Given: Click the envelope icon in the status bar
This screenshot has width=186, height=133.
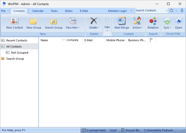Looking at the screenshot, I should (84, 130).
